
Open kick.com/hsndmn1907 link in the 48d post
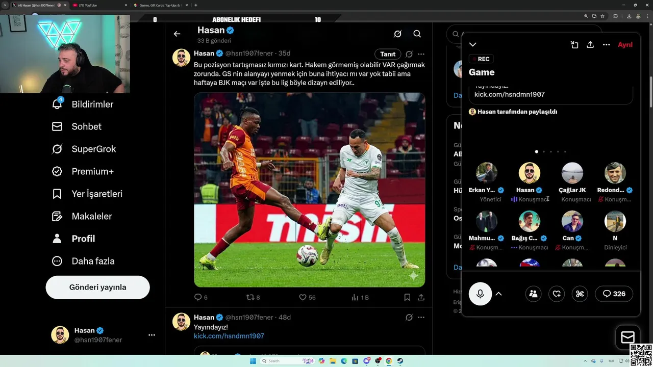(x=229, y=336)
